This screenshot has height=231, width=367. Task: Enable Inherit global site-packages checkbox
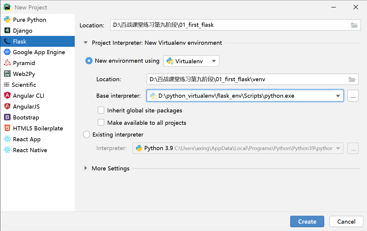(x=101, y=110)
